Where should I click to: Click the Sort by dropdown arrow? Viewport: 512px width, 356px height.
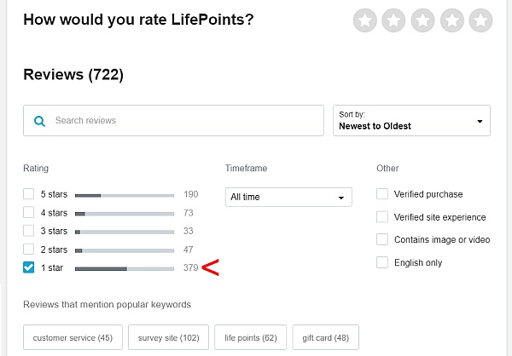click(480, 121)
